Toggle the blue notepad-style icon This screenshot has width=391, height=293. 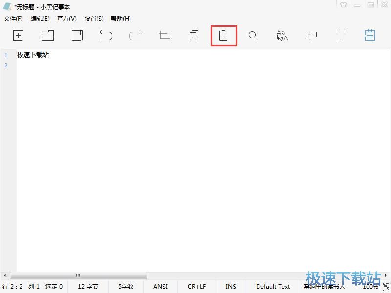(370, 35)
